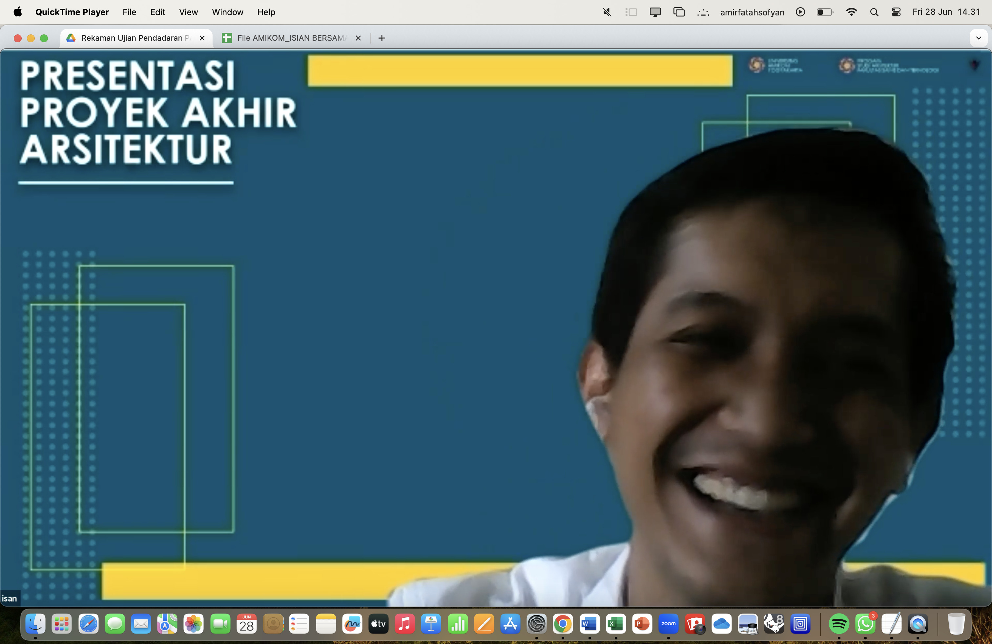
Task: Click the Spotlight search icon
Action: 874,12
